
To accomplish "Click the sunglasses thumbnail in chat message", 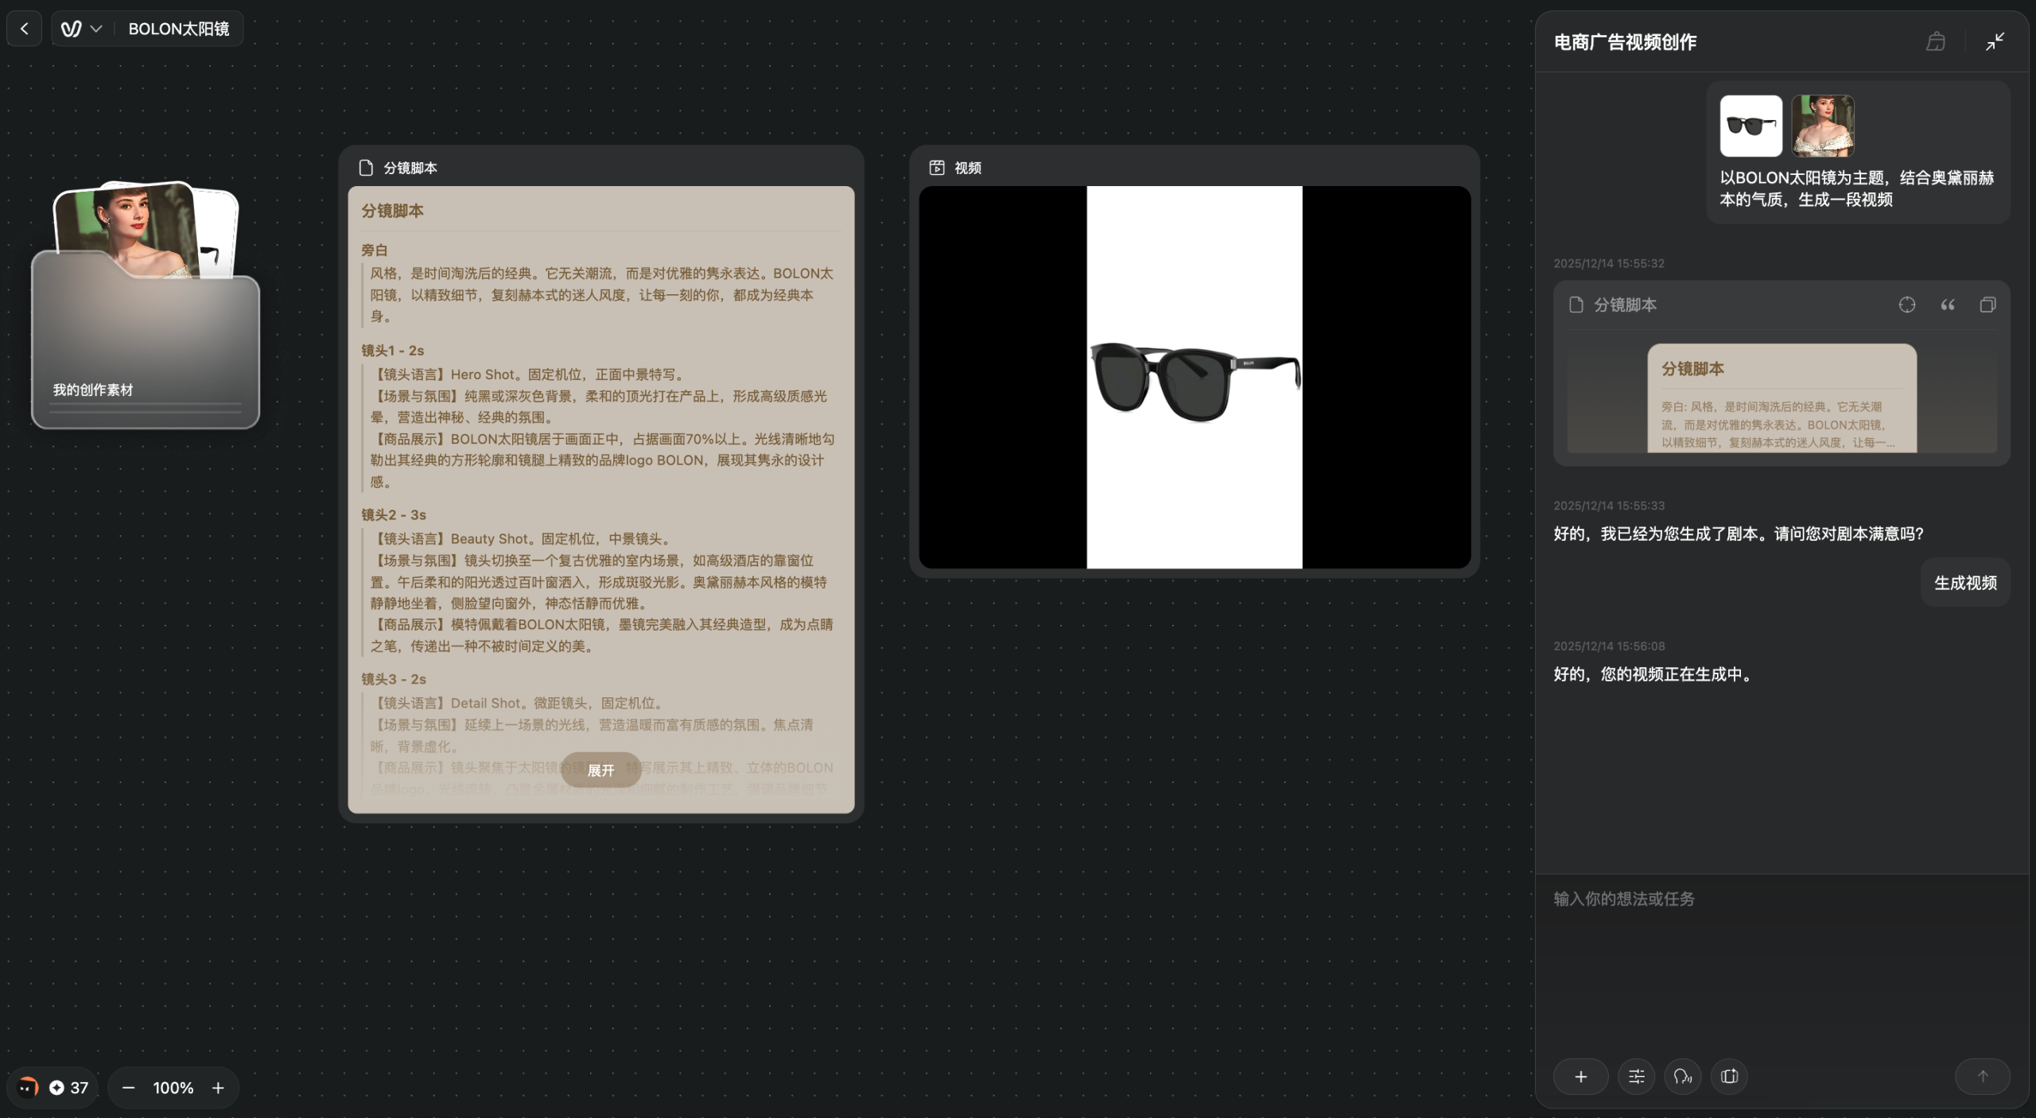I will click(x=1750, y=126).
